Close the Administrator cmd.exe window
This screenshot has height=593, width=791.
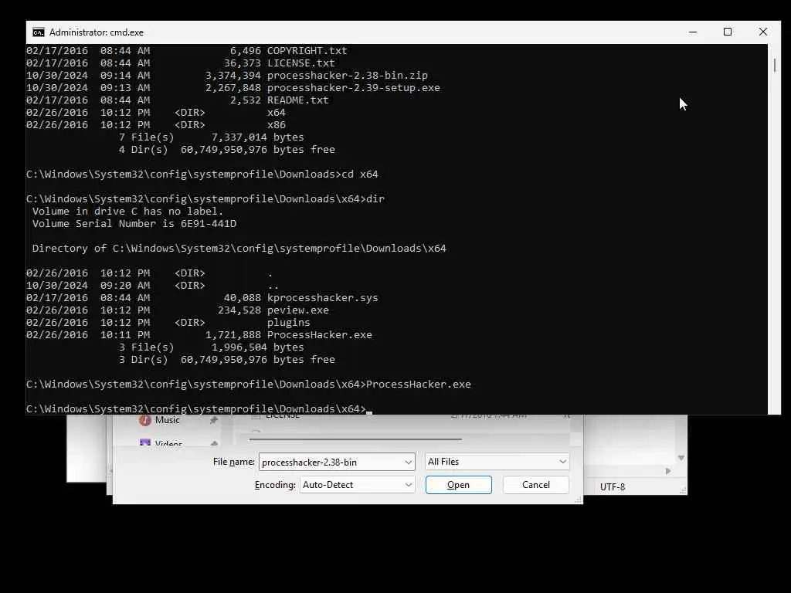[762, 32]
